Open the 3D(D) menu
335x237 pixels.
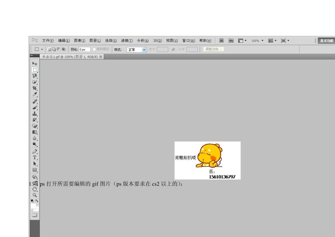(x=158, y=41)
